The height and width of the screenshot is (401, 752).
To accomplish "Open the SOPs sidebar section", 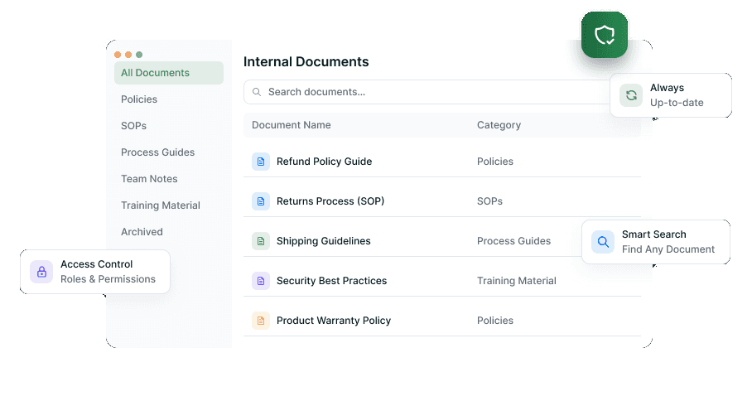I will (x=134, y=126).
